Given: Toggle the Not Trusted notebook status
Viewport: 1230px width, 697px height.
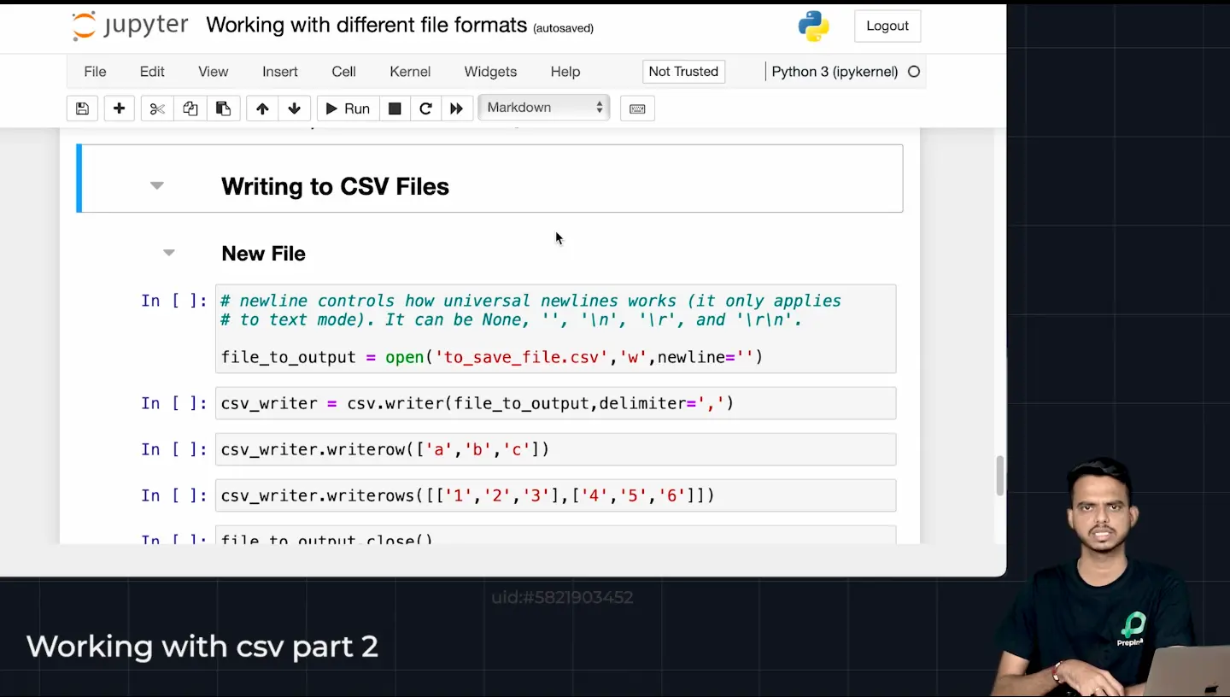Looking at the screenshot, I should (x=683, y=72).
